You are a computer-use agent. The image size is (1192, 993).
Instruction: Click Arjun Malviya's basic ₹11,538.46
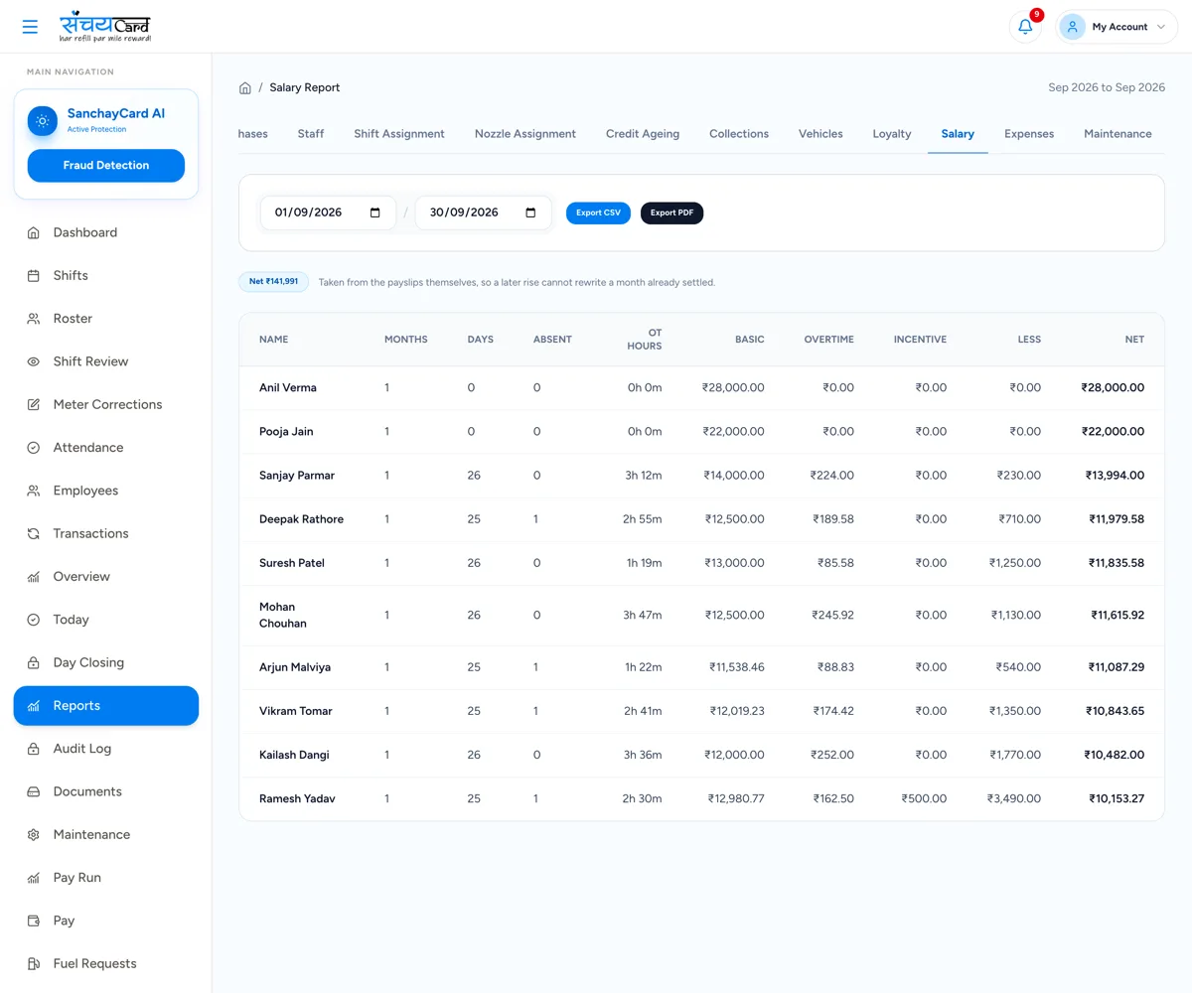pos(737,667)
